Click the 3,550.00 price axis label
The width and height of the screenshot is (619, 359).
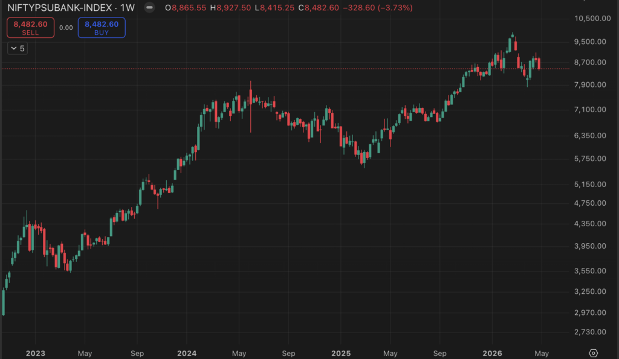tap(590, 271)
